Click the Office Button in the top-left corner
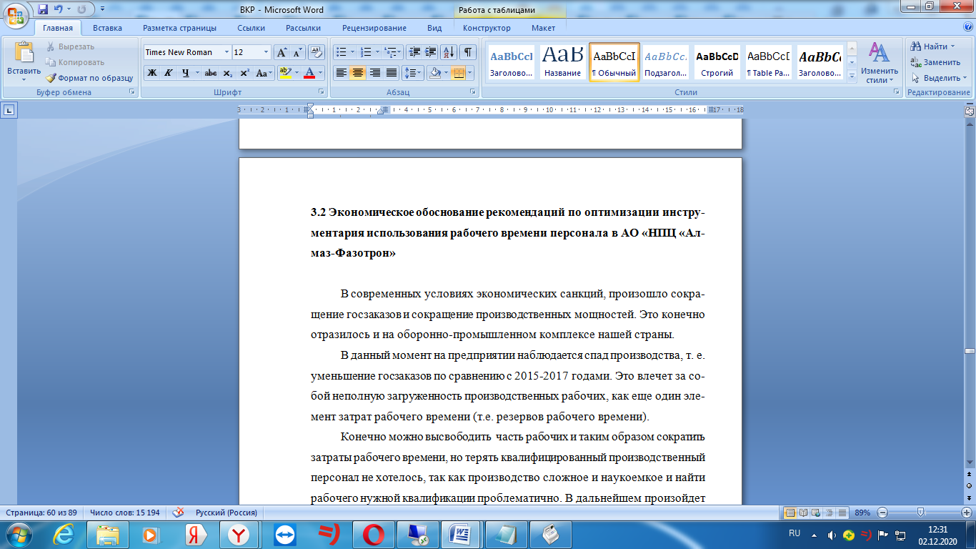This screenshot has height=549, width=976. coord(16,14)
